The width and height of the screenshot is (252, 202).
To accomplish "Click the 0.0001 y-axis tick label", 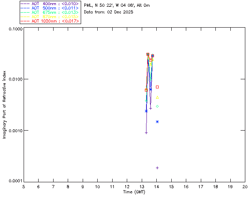I will click(16, 181).
